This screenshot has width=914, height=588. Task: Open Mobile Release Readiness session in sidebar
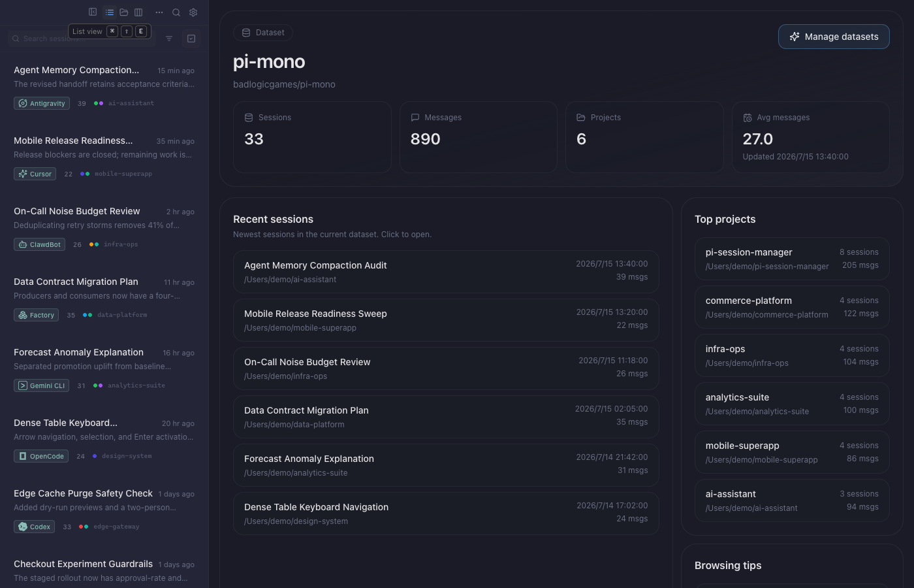[x=104, y=157]
